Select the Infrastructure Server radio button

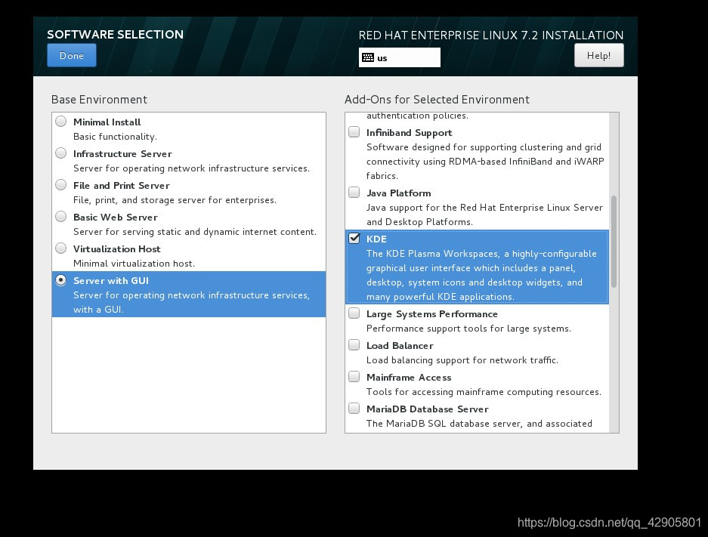click(x=61, y=153)
